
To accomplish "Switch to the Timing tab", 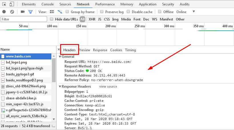I will (130, 50).
